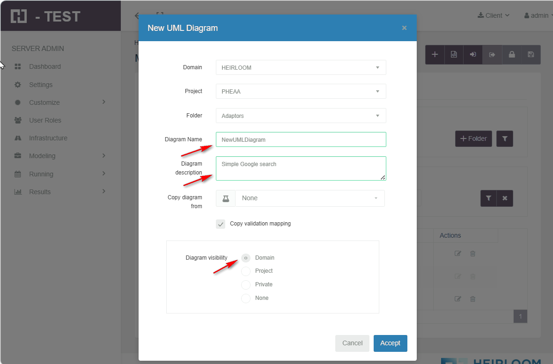This screenshot has height=364, width=553.
Task: Click the filter icon next to Folder button
Action: click(505, 138)
